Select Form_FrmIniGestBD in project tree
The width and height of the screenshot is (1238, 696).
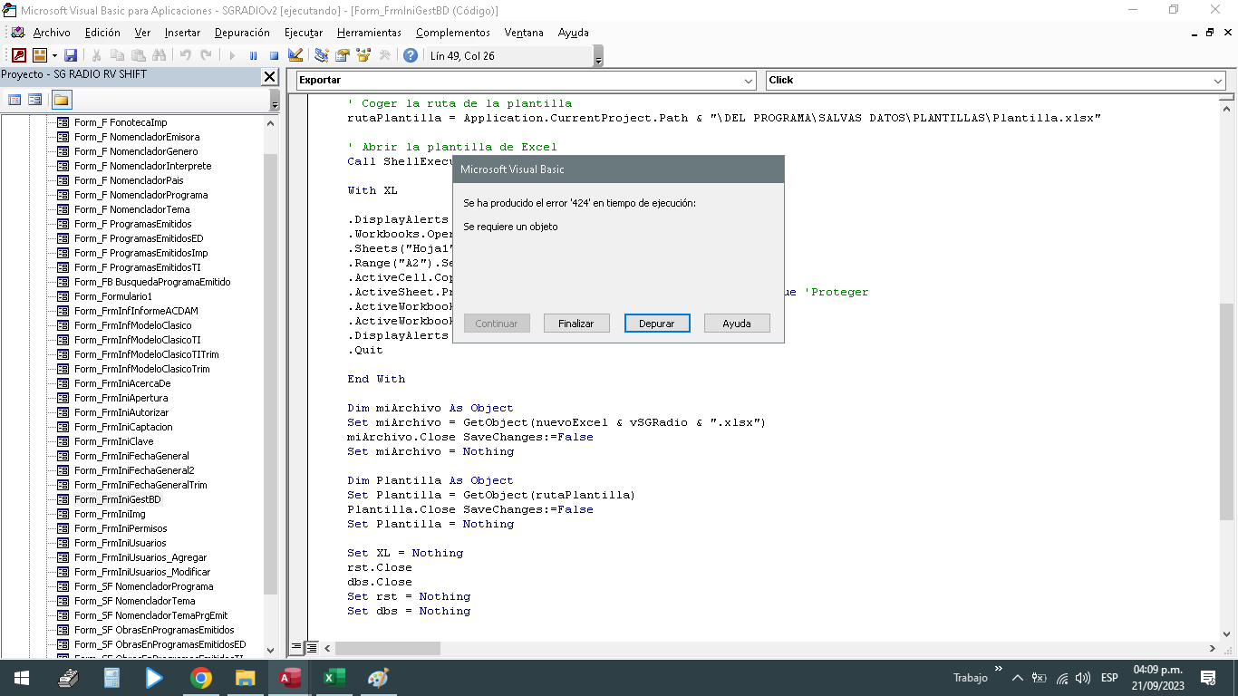[x=118, y=499]
